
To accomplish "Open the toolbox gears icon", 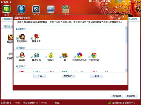I will 65,9.
